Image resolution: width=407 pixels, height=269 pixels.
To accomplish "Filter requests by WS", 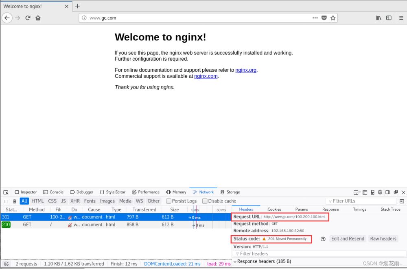I will (139, 201).
